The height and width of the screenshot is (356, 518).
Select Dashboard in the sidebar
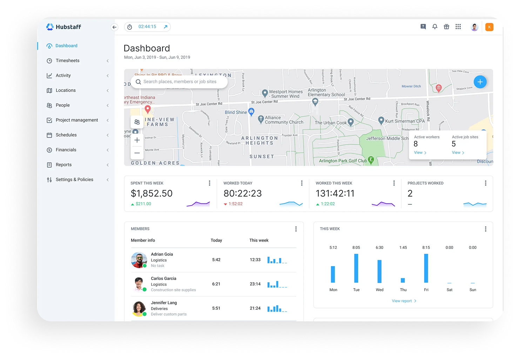[x=66, y=46]
